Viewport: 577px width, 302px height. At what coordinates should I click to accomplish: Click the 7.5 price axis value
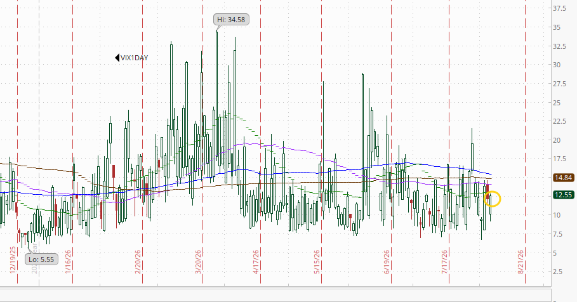click(558, 234)
